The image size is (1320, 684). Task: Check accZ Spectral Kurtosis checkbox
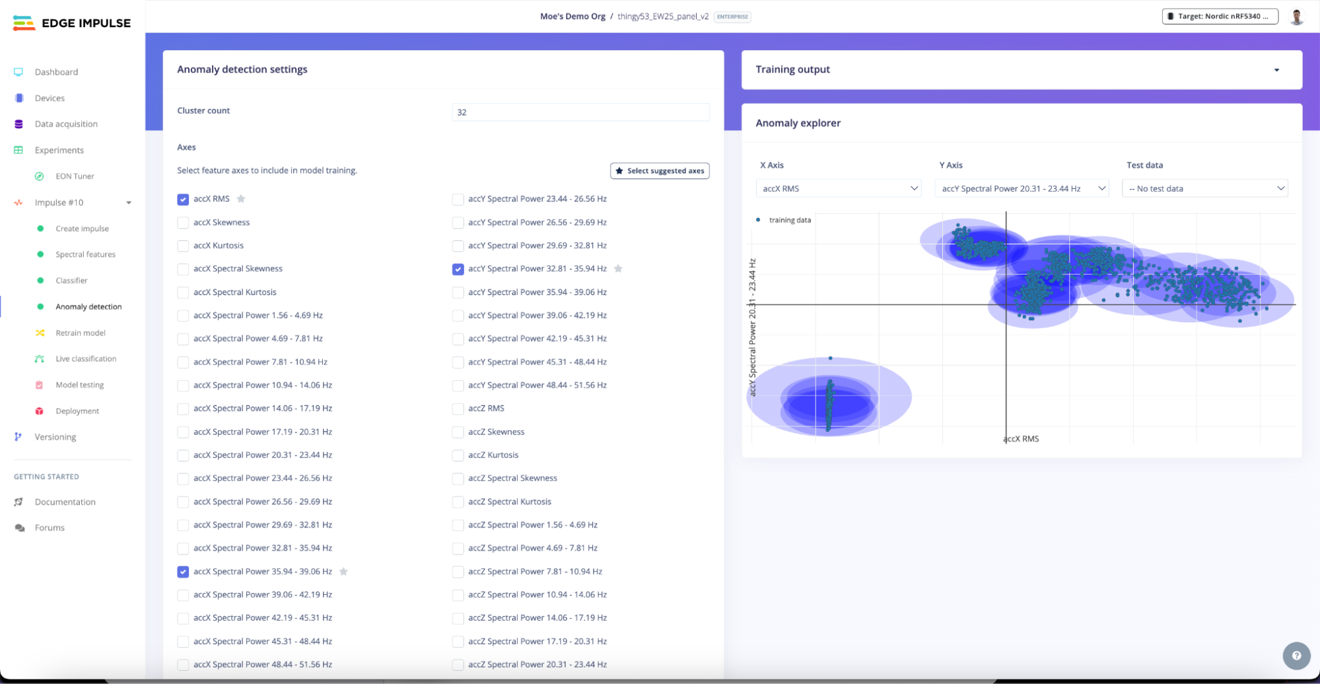[458, 502]
